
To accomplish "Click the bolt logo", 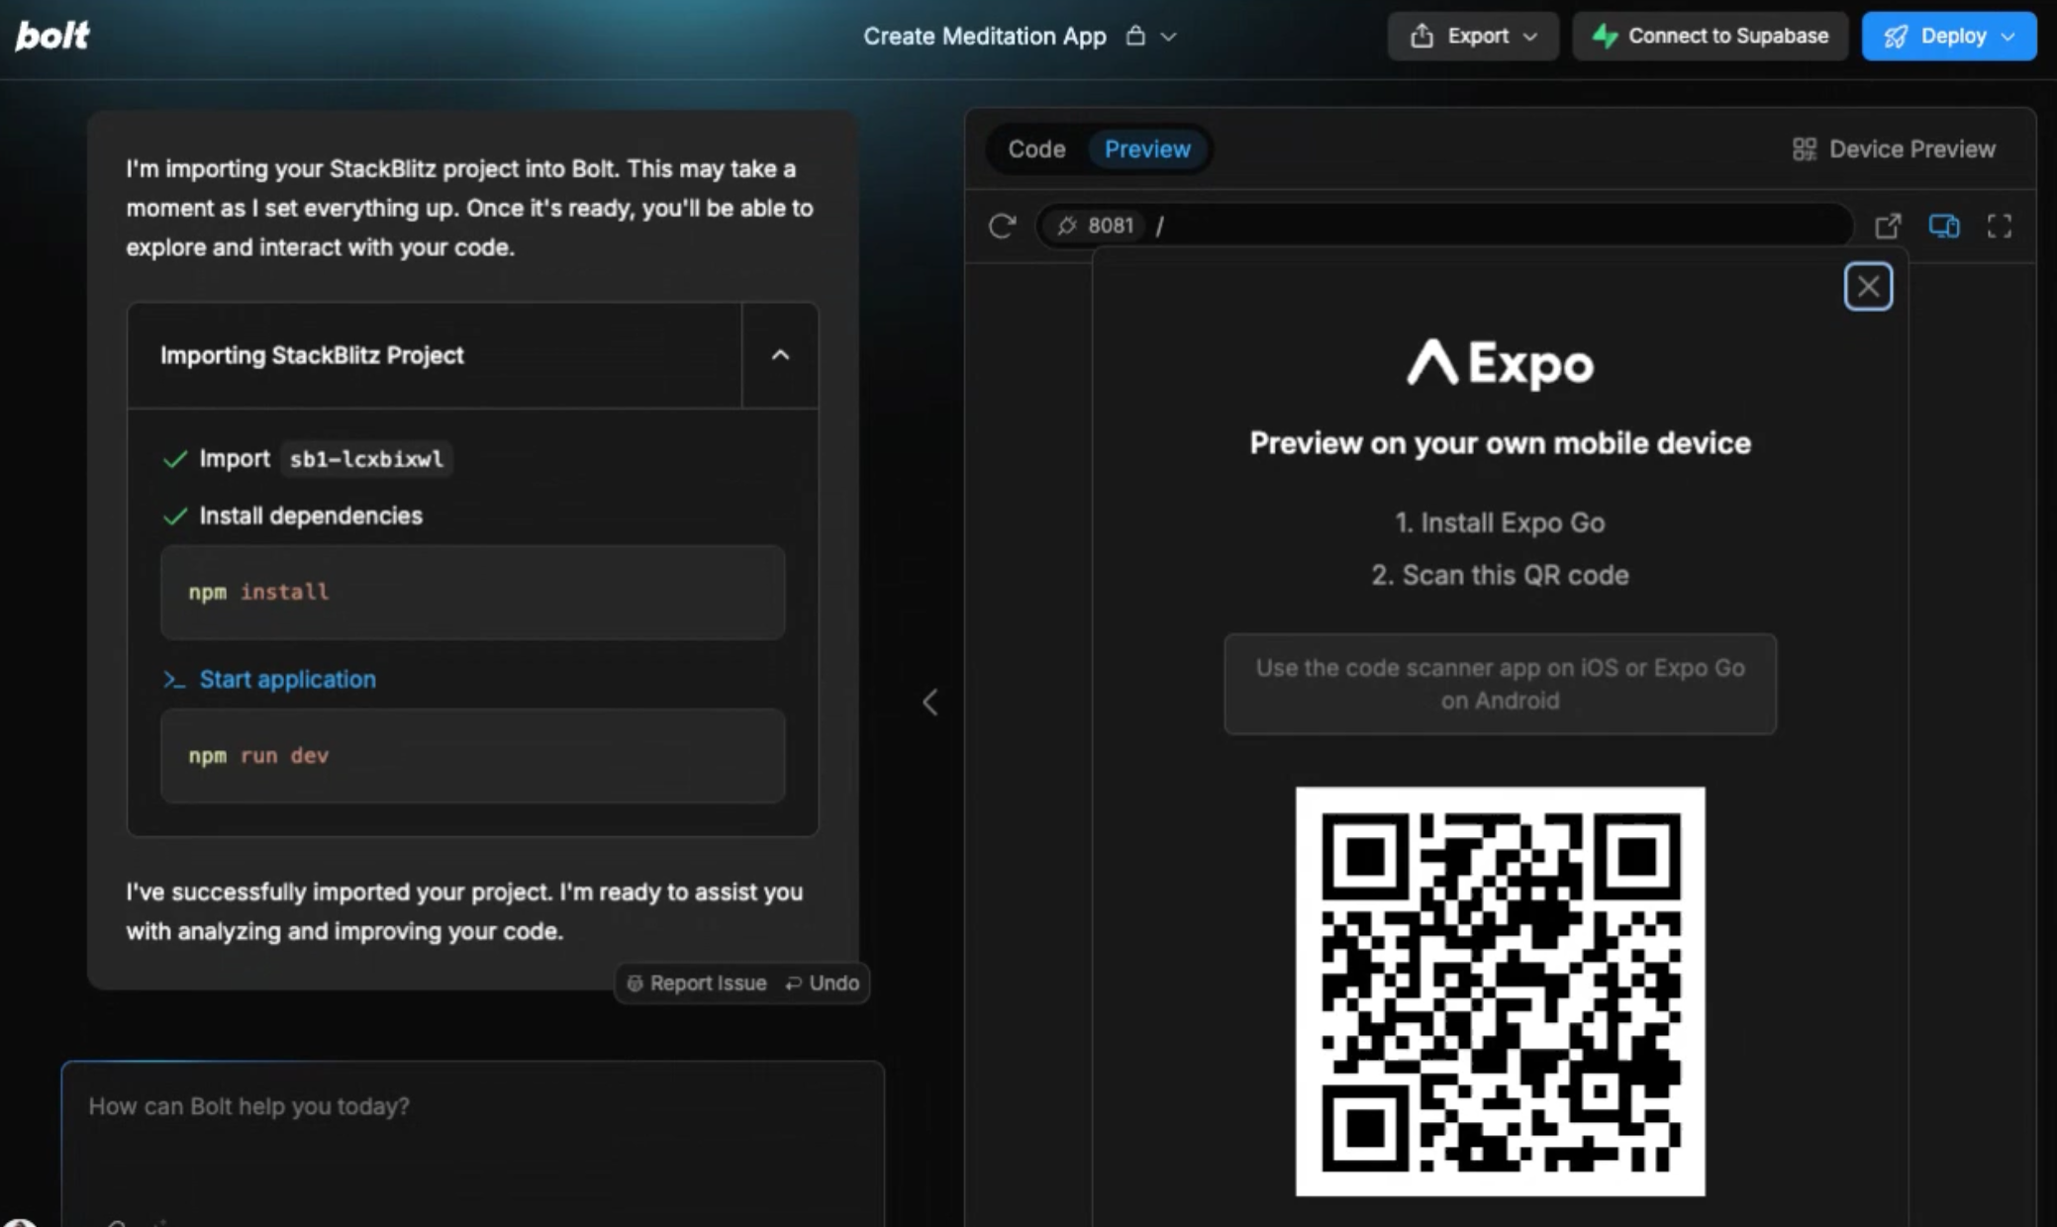I will [51, 36].
